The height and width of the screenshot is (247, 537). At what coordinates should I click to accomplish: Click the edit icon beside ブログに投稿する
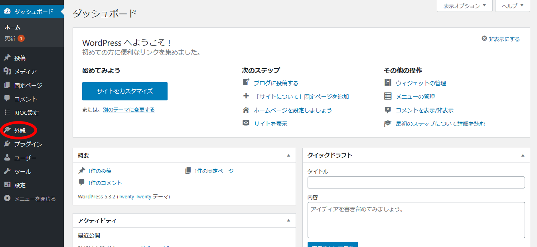(246, 82)
